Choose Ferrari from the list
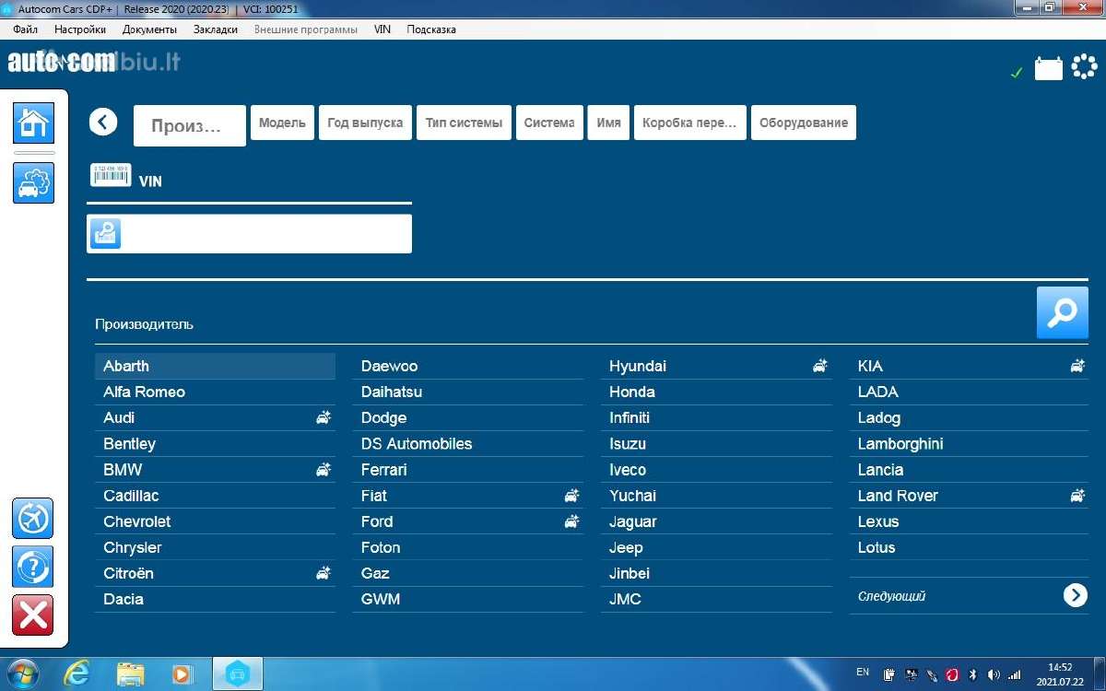This screenshot has height=691, width=1106. point(468,469)
